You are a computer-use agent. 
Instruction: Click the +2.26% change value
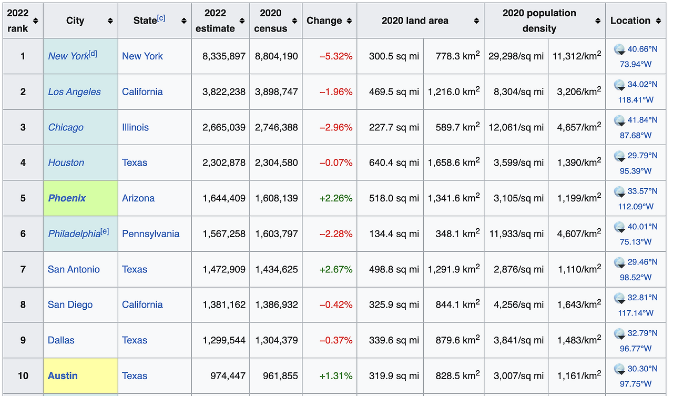coord(336,198)
